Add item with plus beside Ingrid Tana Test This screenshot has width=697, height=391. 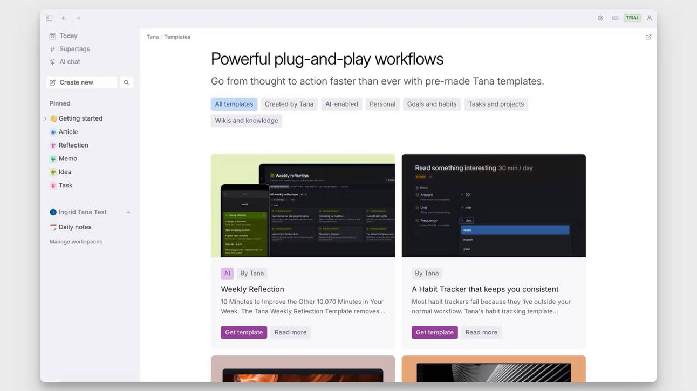click(128, 212)
